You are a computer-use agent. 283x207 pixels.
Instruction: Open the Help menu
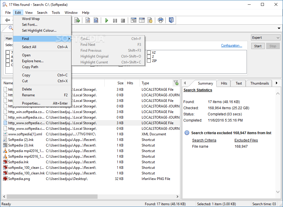[86, 13]
